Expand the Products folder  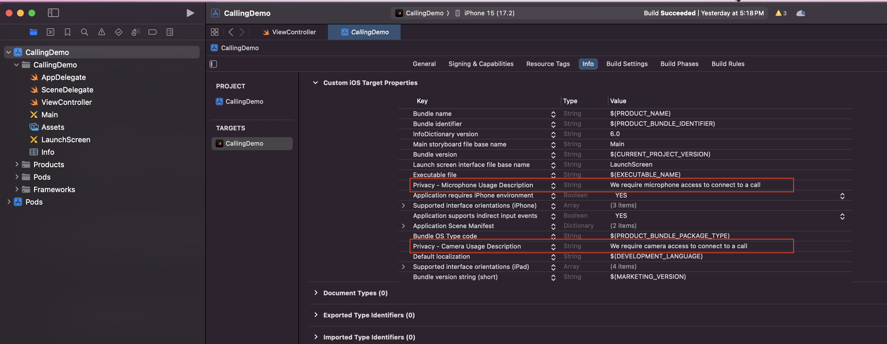coord(16,165)
